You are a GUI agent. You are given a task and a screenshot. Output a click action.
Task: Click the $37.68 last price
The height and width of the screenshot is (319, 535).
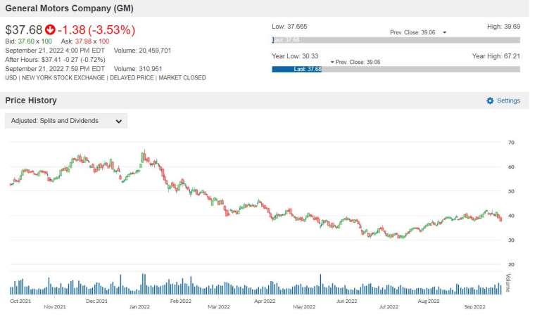[x=24, y=30]
